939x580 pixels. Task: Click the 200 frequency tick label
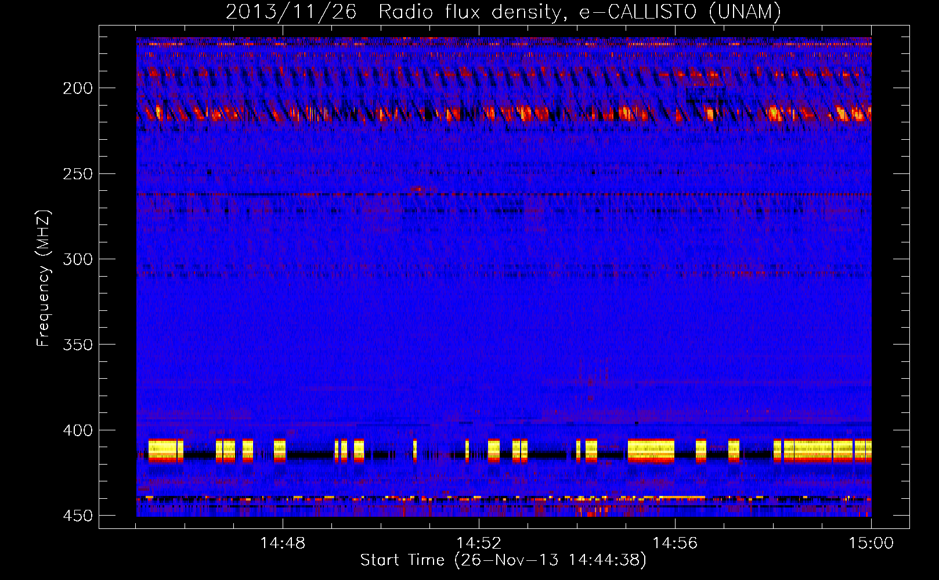tap(78, 88)
